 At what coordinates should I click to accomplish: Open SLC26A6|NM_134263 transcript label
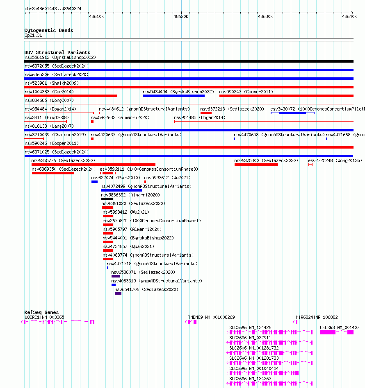point(250,379)
